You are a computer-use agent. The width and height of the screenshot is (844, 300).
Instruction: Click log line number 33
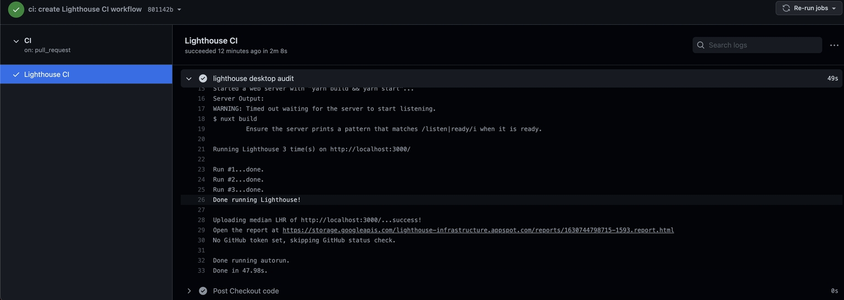pyautogui.click(x=201, y=271)
